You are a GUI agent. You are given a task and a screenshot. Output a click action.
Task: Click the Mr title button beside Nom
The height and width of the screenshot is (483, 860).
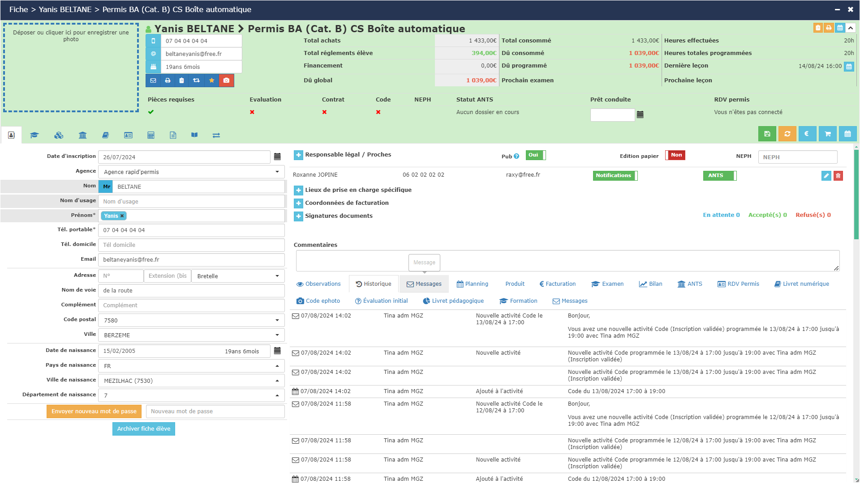107,186
